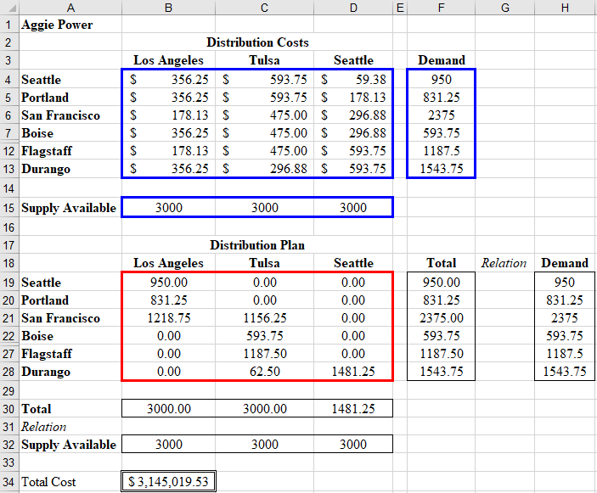597x493 pixels.
Task: Select San Francisco demand 2375 in column F
Action: (442, 115)
